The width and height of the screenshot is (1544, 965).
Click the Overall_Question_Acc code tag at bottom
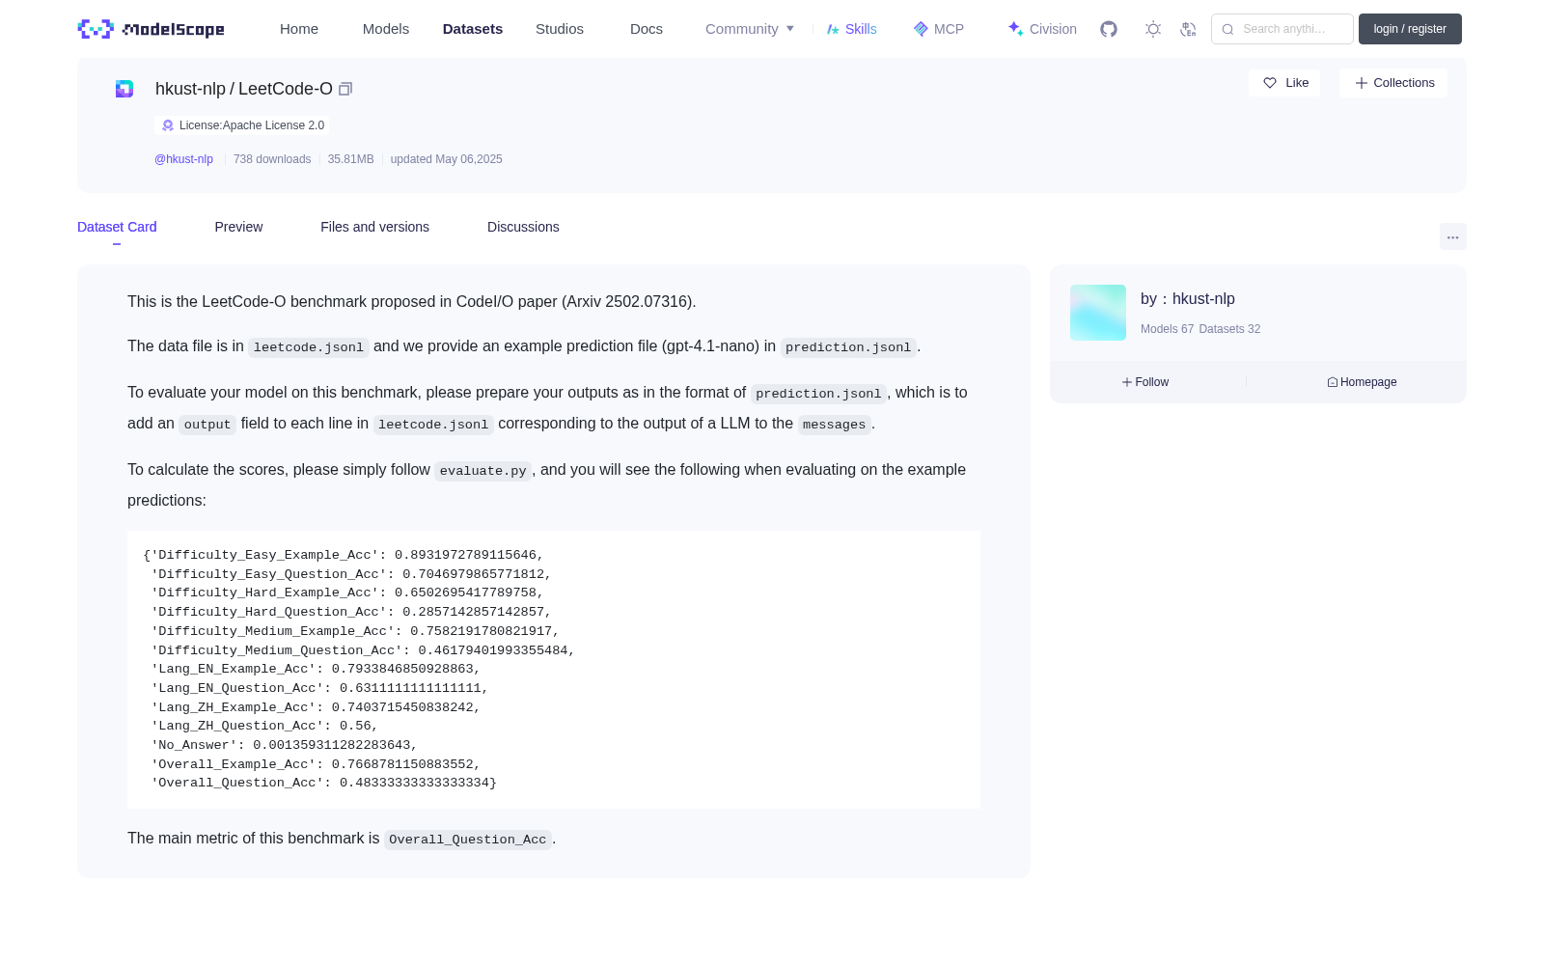[468, 840]
